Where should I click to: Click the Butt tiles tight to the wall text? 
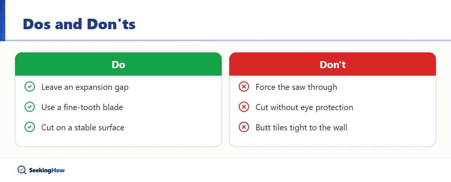click(x=301, y=128)
